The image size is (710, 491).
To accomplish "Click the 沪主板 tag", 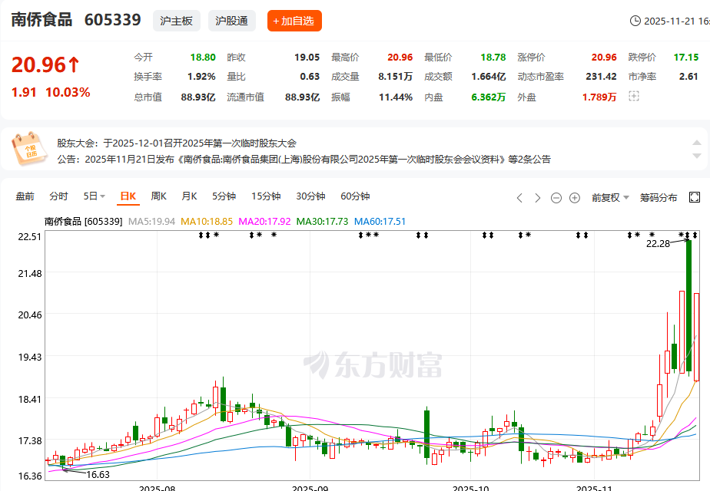I will point(177,21).
